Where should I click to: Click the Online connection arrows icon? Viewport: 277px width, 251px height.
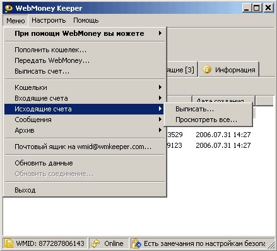coord(95,243)
